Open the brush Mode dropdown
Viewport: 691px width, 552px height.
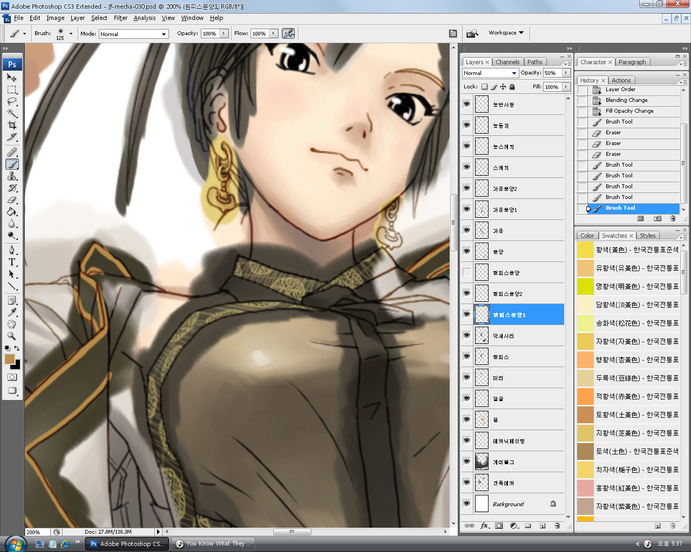[133, 34]
